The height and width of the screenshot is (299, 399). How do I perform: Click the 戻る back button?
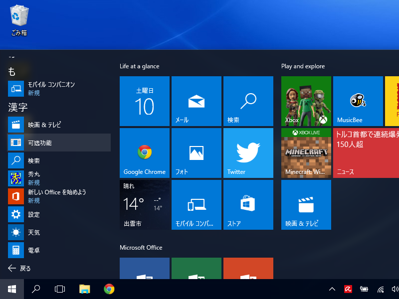pyautogui.click(x=19, y=268)
